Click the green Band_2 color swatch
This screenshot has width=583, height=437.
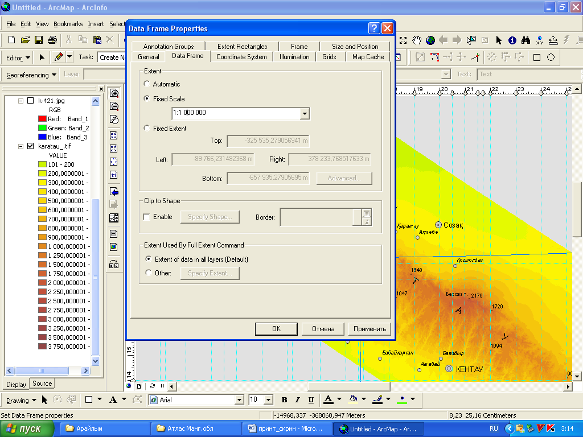click(42, 128)
